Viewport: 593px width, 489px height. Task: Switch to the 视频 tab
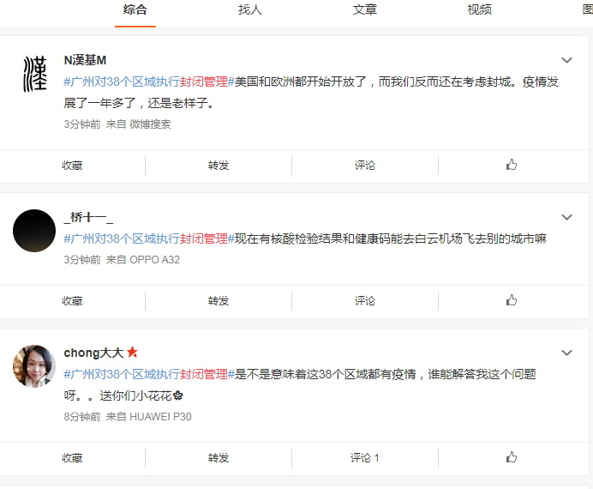click(x=479, y=9)
